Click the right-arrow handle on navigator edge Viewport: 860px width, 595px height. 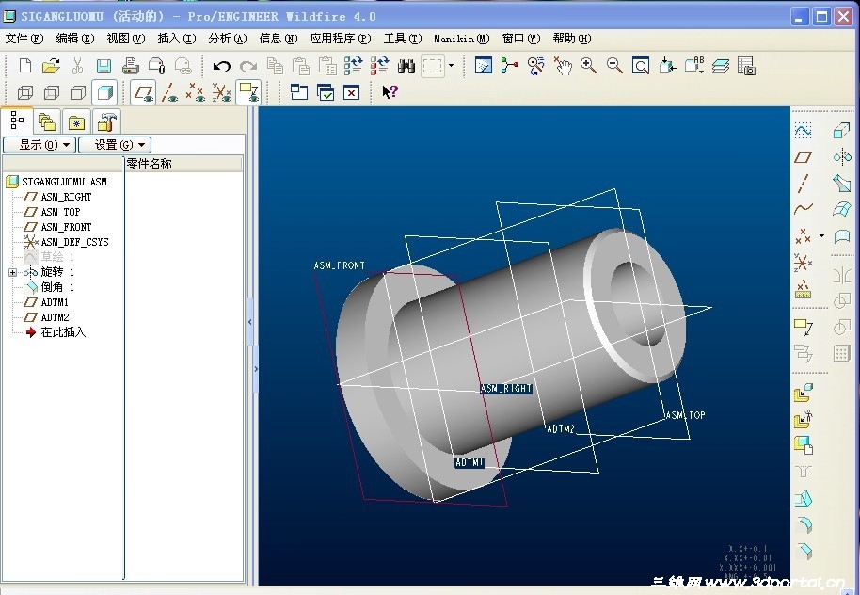[256, 369]
